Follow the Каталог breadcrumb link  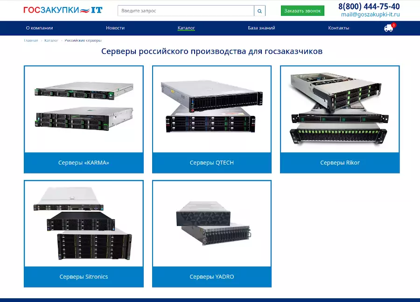click(x=51, y=41)
